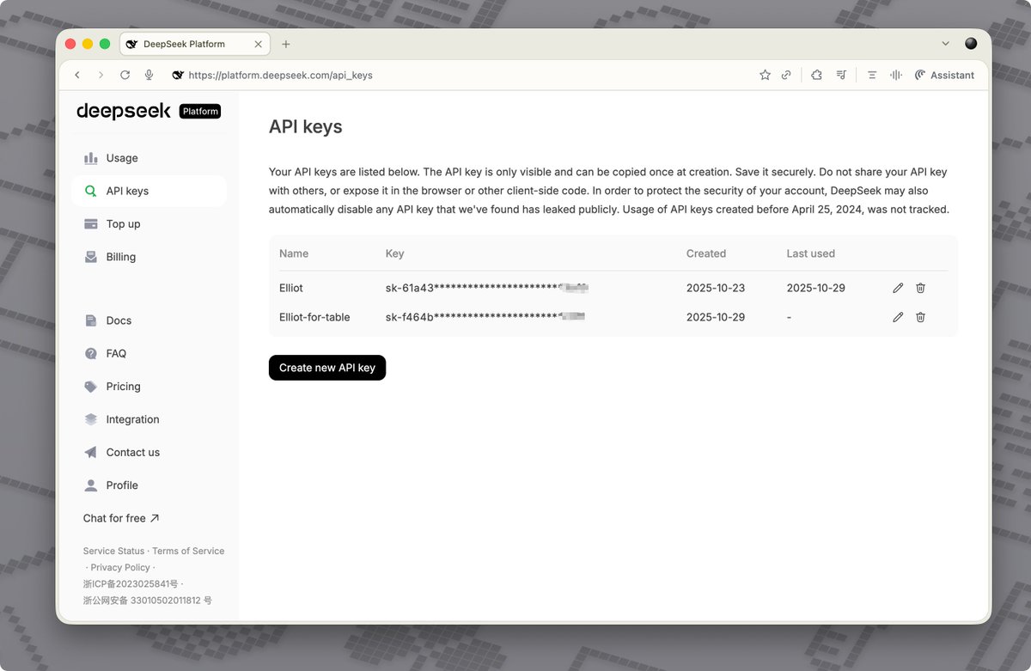The height and width of the screenshot is (671, 1031).
Task: Reload the page with the refresh icon
Action: point(125,75)
